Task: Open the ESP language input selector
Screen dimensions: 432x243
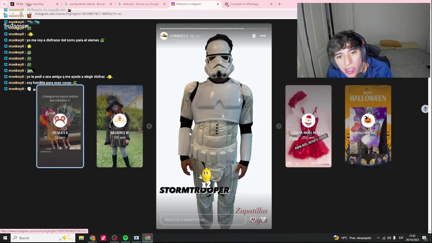Action: click(x=401, y=238)
